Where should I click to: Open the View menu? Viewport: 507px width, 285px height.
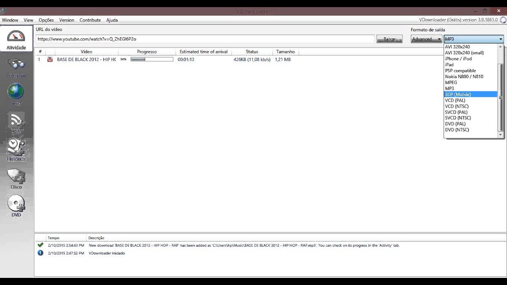[x=29, y=20]
